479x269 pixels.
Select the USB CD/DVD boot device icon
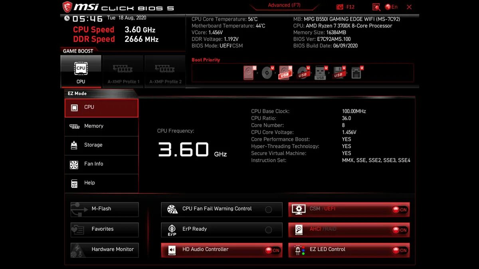point(304,73)
